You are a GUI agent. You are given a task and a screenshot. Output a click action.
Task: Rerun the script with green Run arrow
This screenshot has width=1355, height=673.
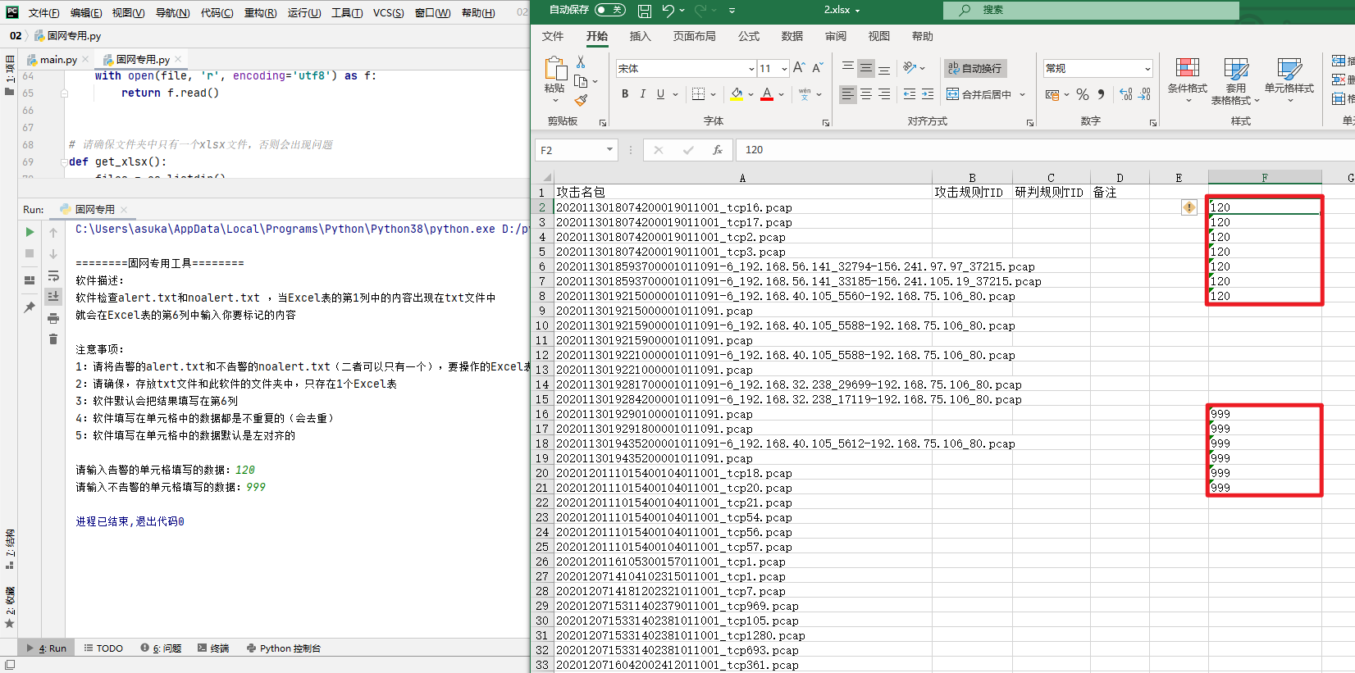[30, 233]
